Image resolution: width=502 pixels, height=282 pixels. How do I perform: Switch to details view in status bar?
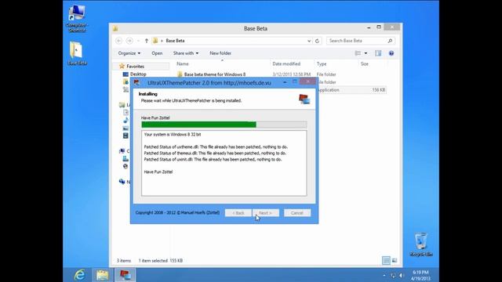pyautogui.click(x=386, y=261)
